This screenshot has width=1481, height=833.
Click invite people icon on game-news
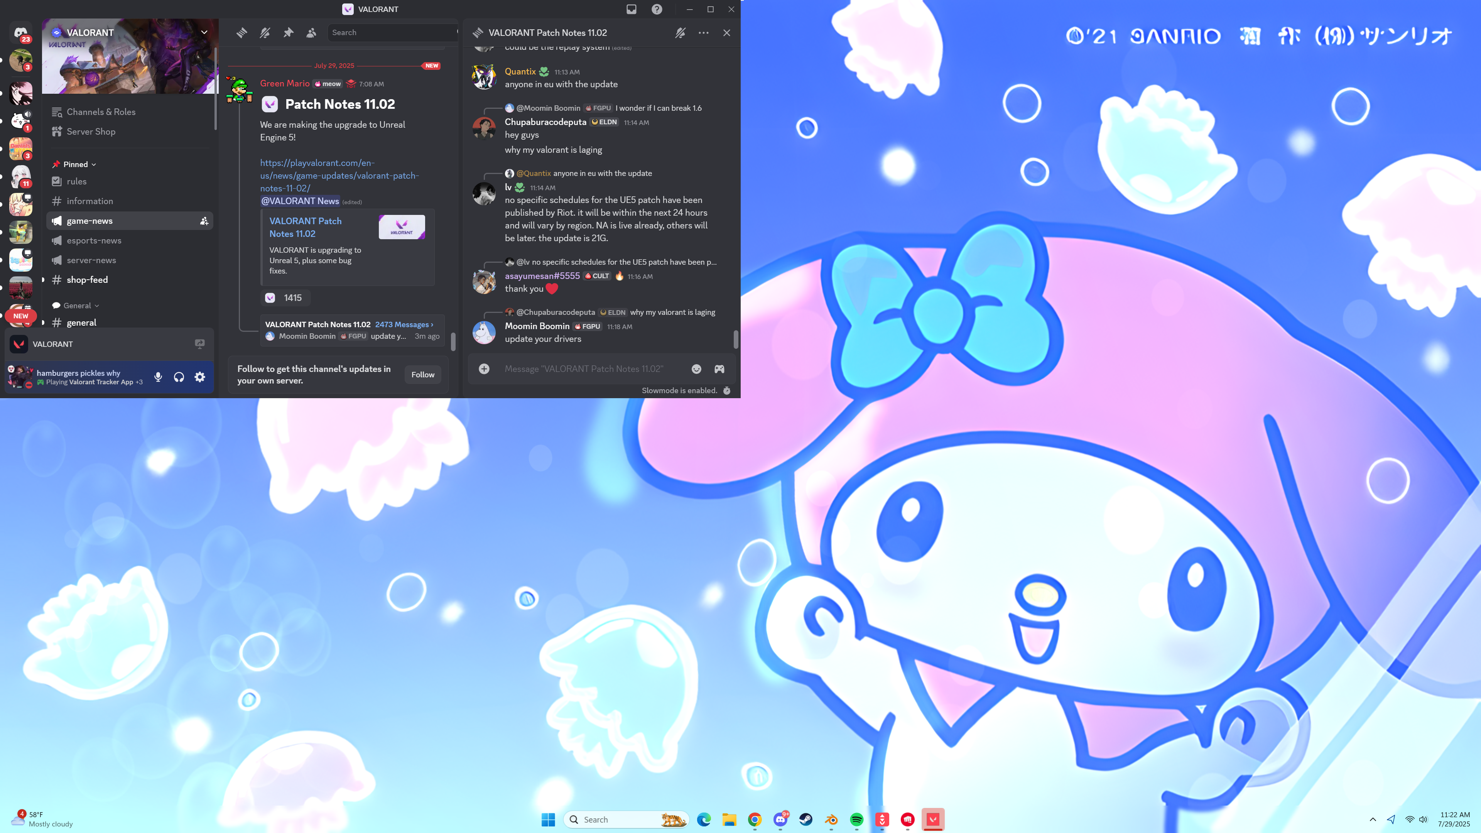click(204, 221)
